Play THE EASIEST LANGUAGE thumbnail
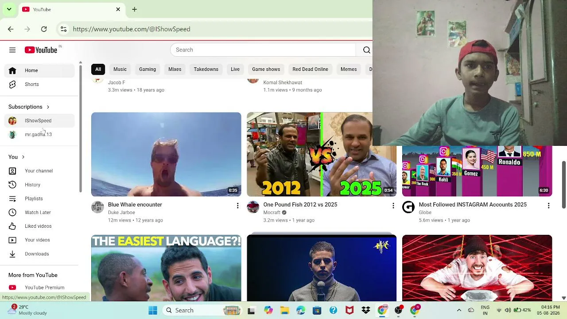Viewport: 567px width, 319px height. tap(166, 268)
